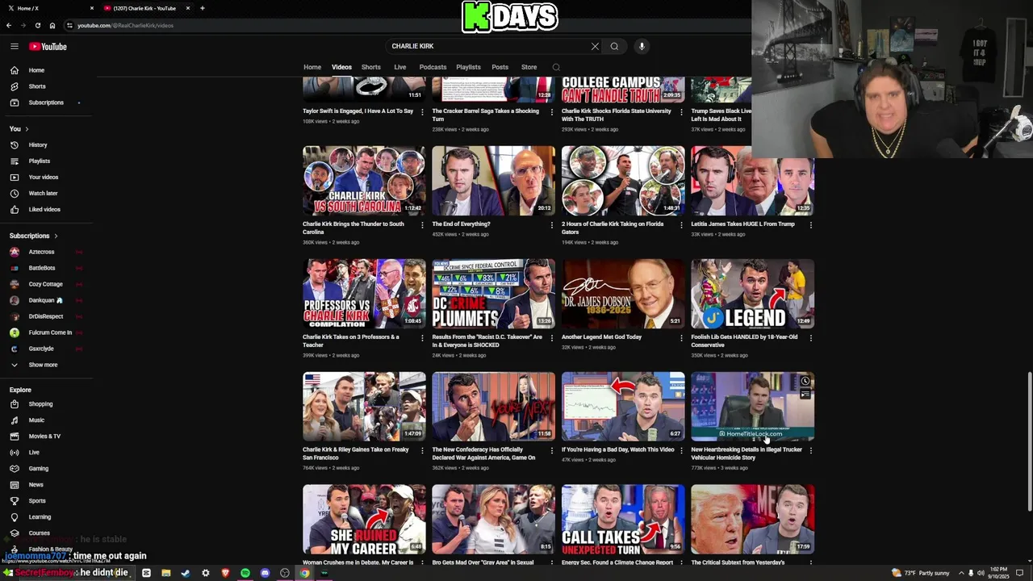
Task: Switch to the Store channel tab
Action: [529, 67]
